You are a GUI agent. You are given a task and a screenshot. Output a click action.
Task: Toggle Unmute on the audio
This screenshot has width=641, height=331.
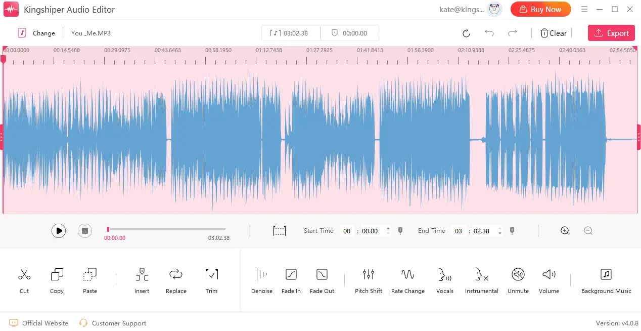518,278
